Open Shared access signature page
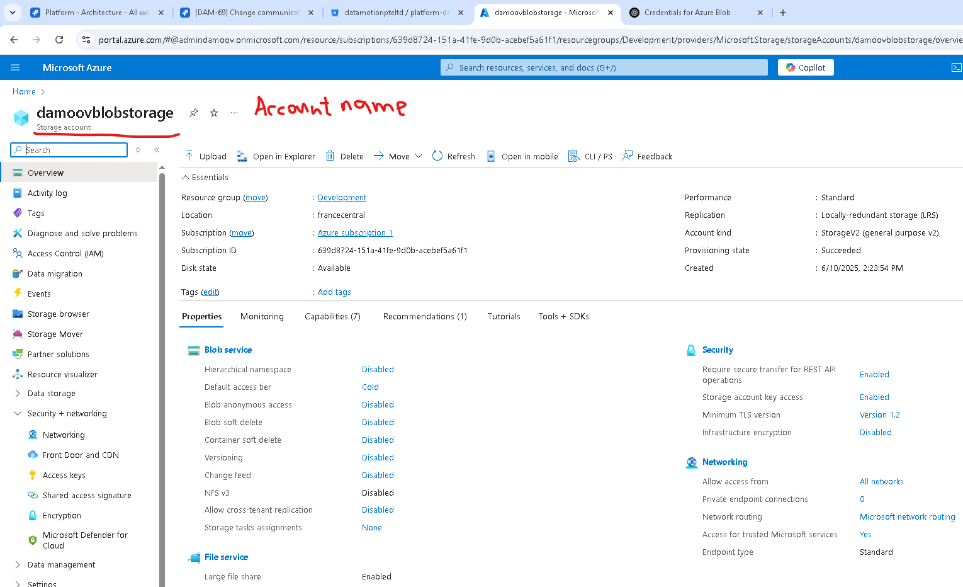The height and width of the screenshot is (587, 963). 87,495
